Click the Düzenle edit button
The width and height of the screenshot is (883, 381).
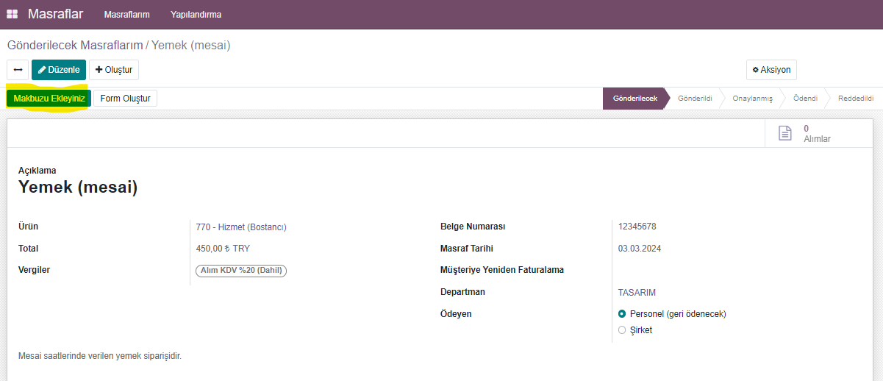(59, 70)
